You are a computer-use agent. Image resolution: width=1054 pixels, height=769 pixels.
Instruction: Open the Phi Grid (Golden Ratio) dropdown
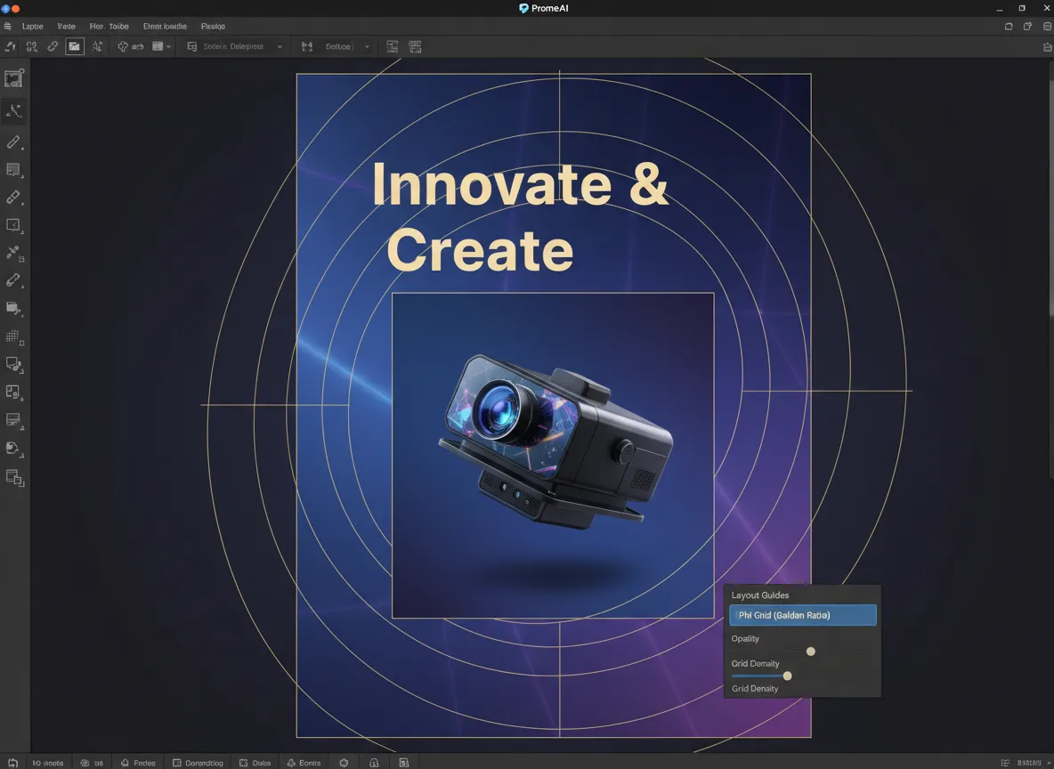[802, 615]
